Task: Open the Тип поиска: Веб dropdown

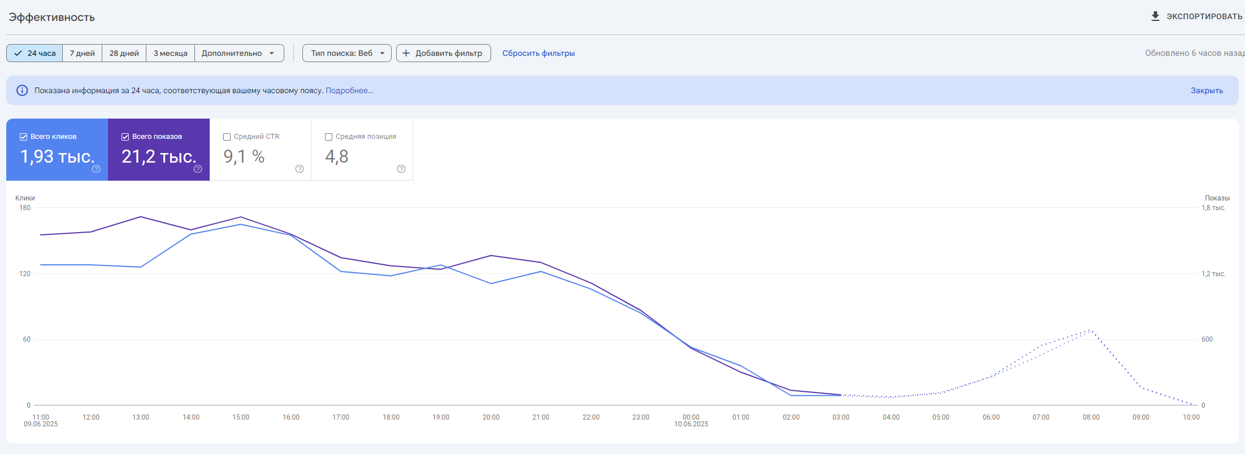Action: [x=347, y=53]
